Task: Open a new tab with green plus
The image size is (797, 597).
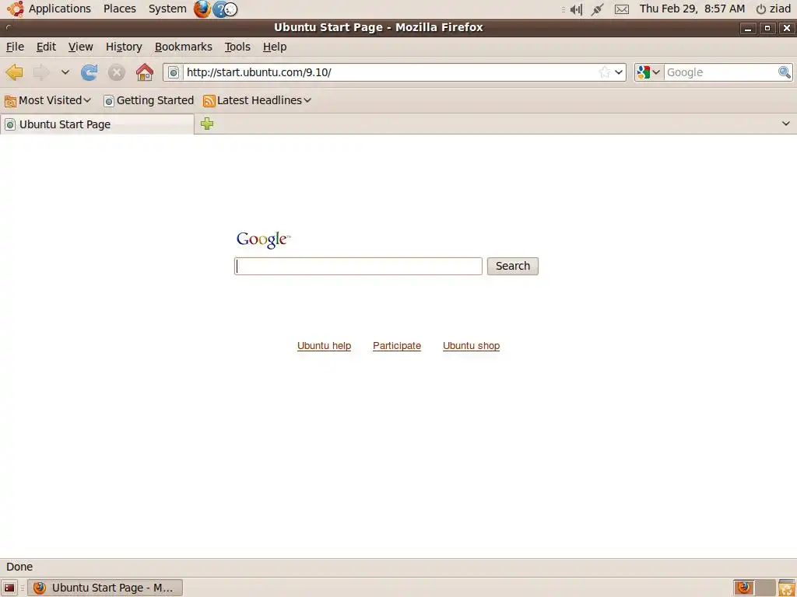Action: tap(207, 124)
